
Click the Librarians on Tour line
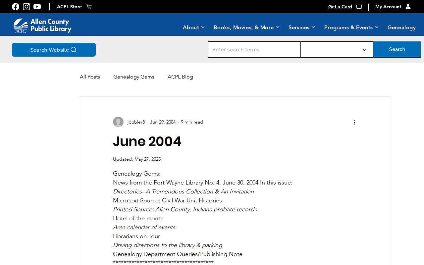(136, 236)
